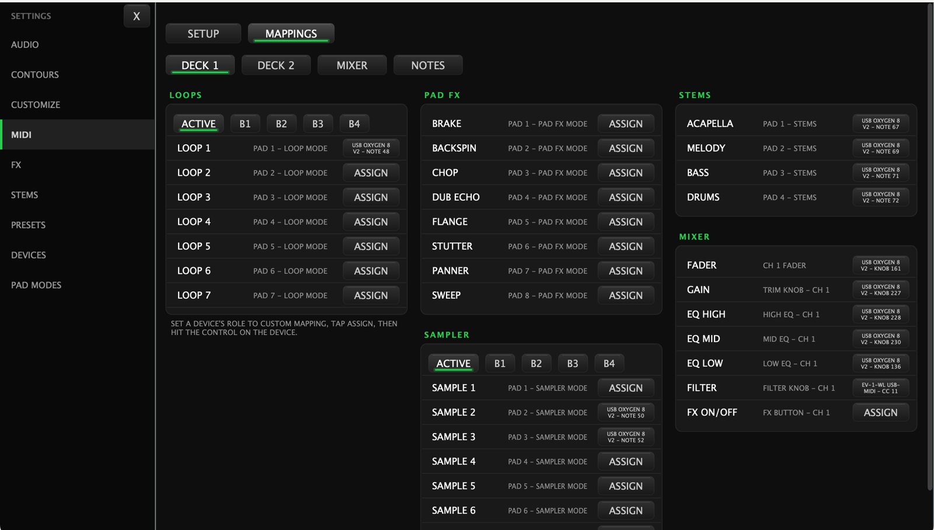Open the Notes mappings tab
This screenshot has width=934, height=530.
coord(428,65)
